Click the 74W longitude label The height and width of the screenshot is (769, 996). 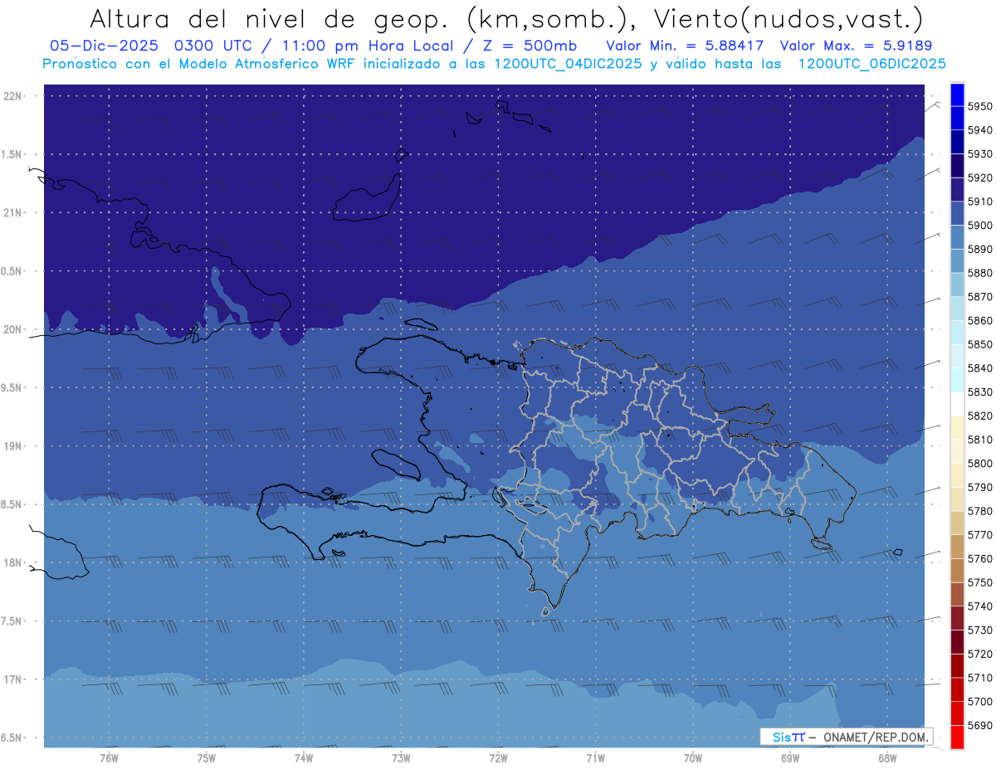303,758
